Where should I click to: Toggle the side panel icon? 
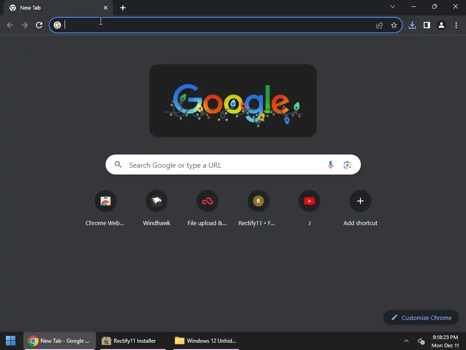(427, 26)
